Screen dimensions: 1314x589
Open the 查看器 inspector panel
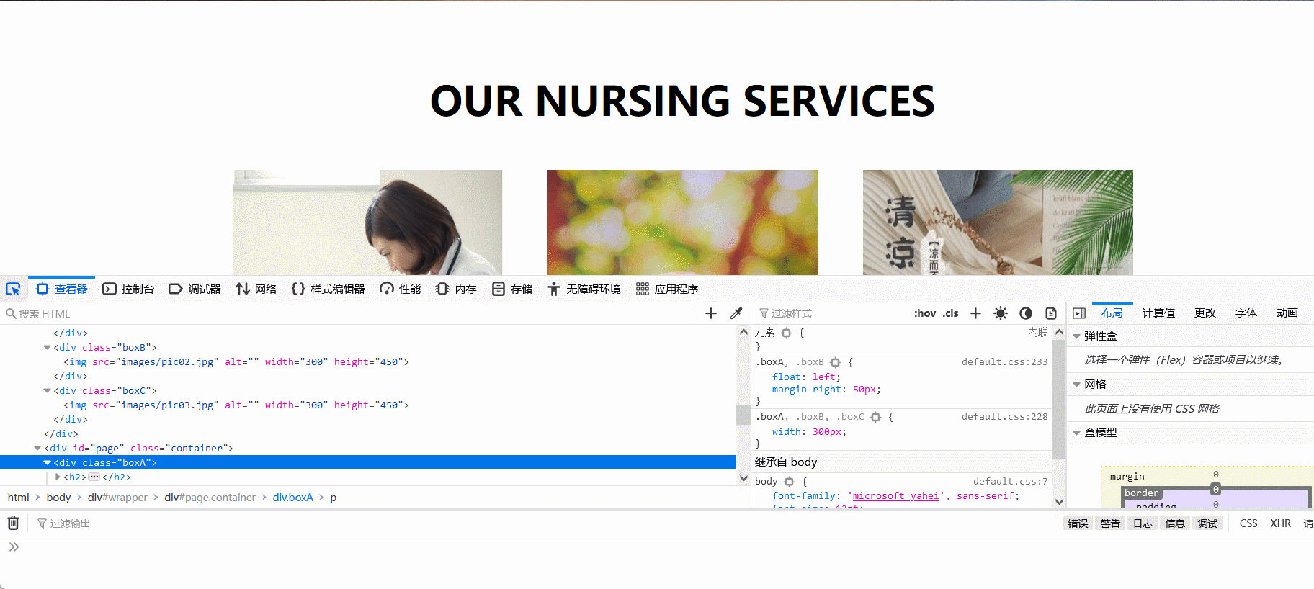62,289
